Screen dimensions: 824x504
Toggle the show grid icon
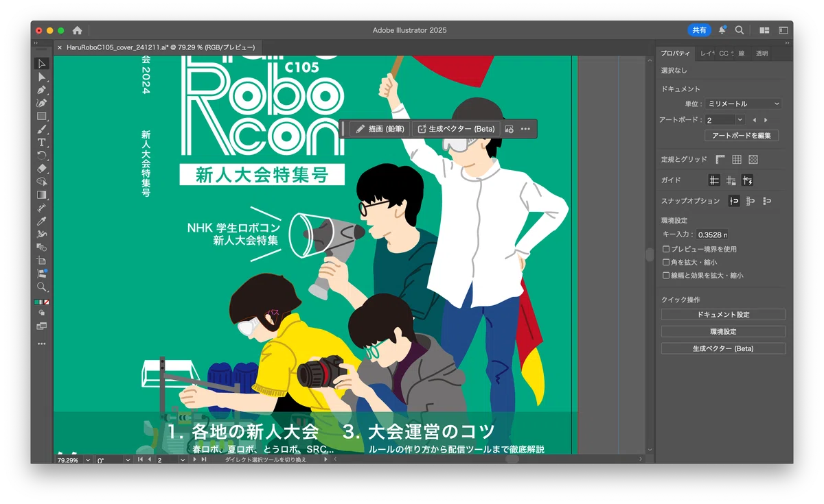click(x=737, y=159)
